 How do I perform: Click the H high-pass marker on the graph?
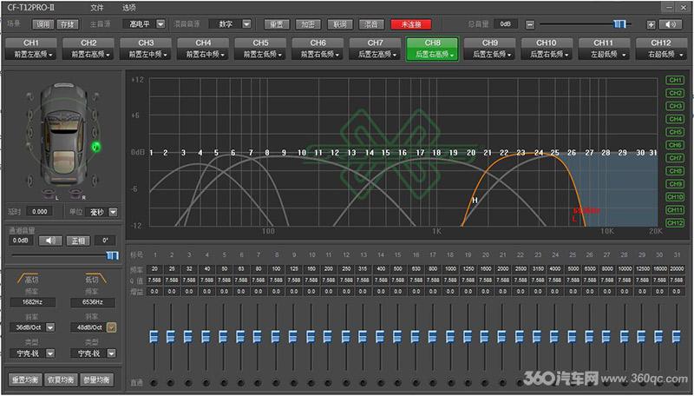click(x=475, y=201)
